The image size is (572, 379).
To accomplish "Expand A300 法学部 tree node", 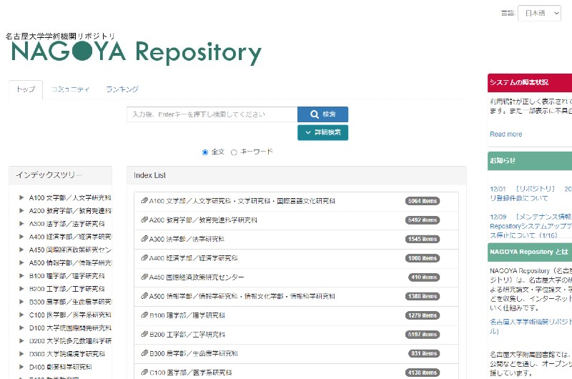I will pyautogui.click(x=21, y=224).
